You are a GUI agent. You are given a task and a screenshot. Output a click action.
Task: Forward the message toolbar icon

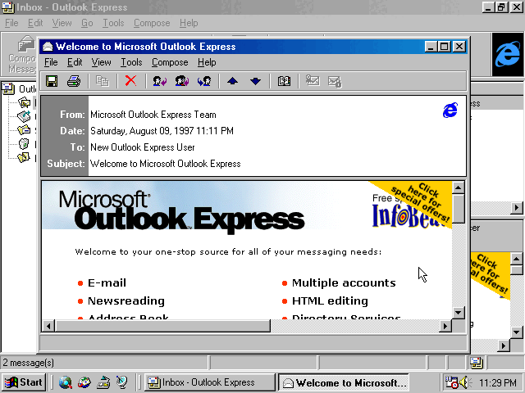pyautogui.click(x=204, y=81)
